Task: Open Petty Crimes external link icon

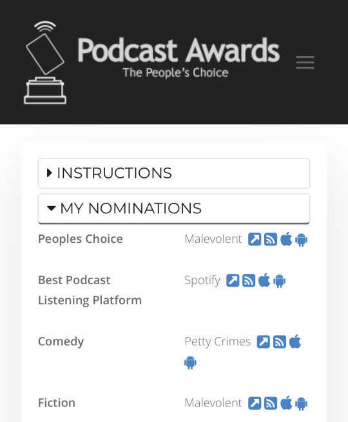Action: click(264, 342)
